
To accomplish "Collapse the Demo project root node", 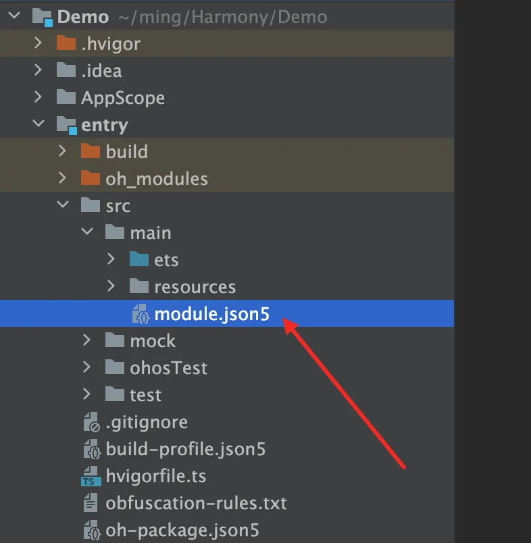I will 14,16.
